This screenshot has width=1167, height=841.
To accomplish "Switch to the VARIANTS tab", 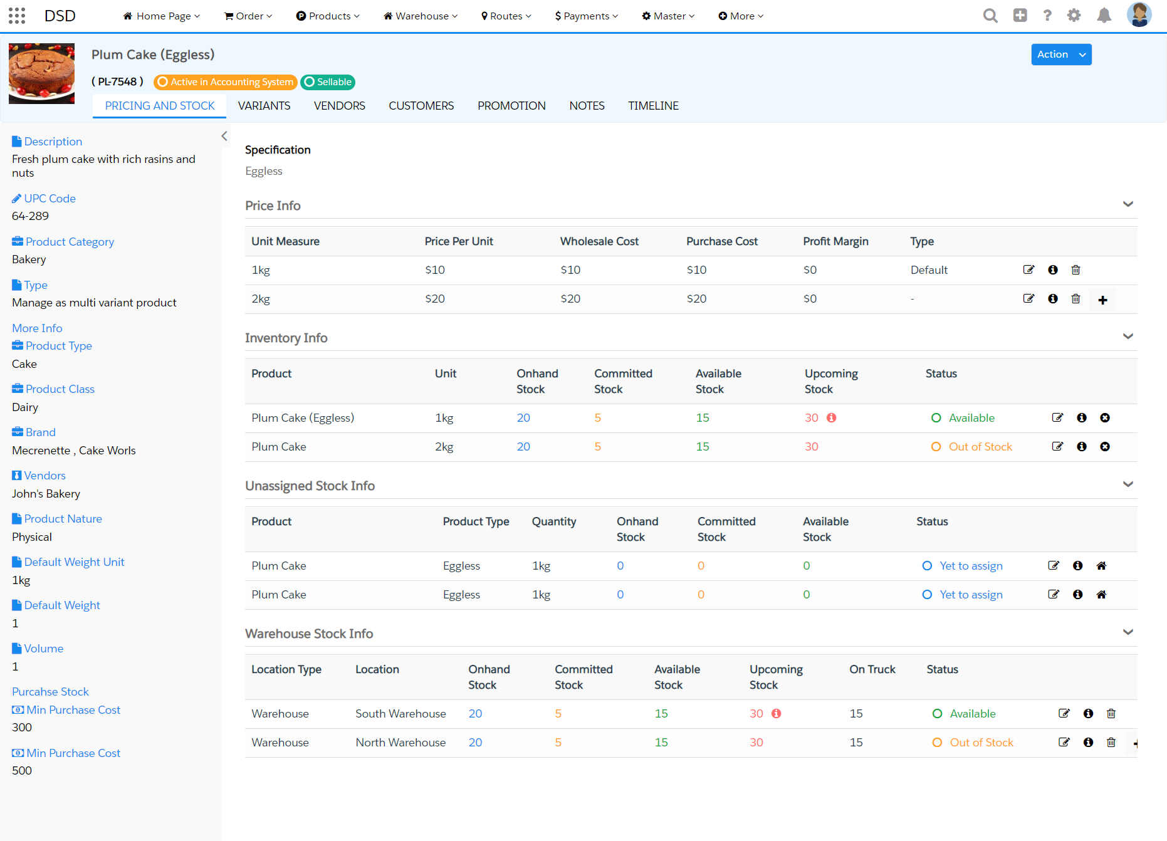I will 264,105.
